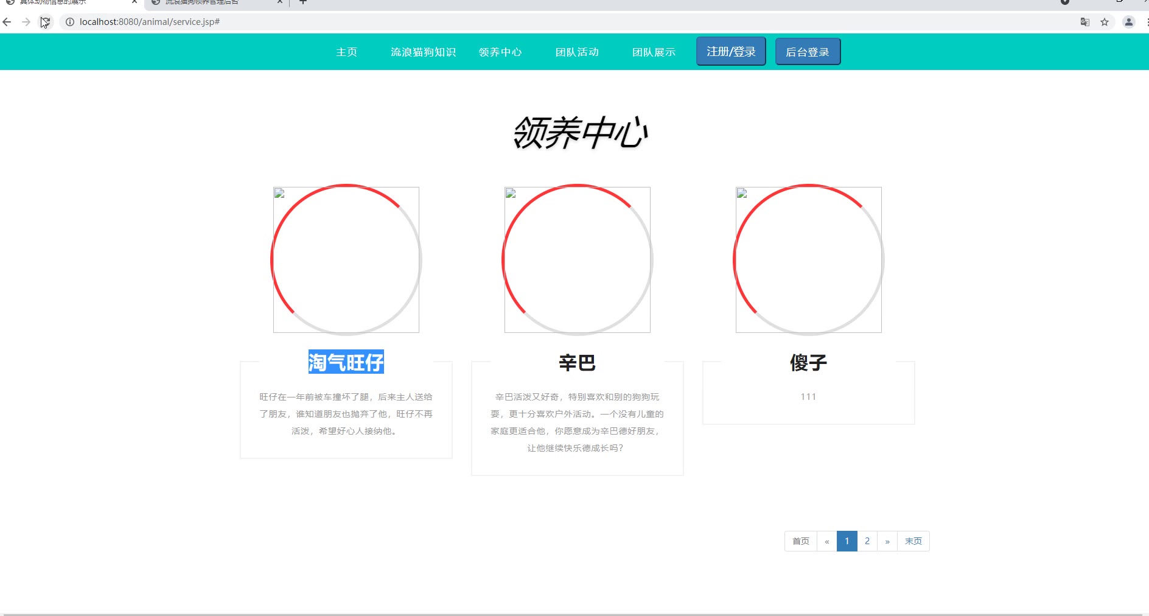Click the 注册/登录 button
1149x616 pixels.
click(x=731, y=52)
